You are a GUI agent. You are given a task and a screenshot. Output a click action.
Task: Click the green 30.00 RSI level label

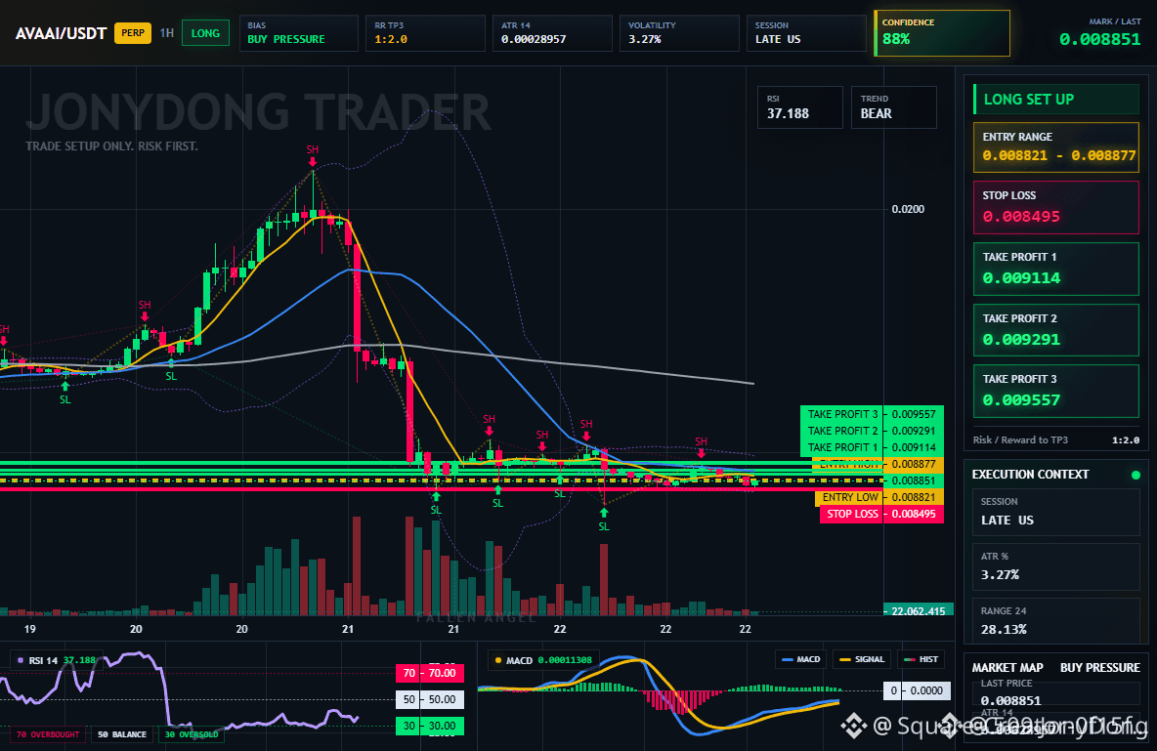pyautogui.click(x=430, y=726)
